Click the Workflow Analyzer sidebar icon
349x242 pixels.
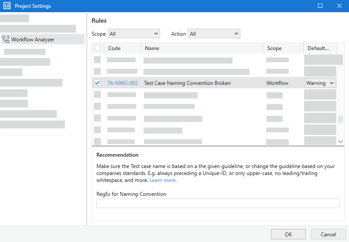point(6,39)
